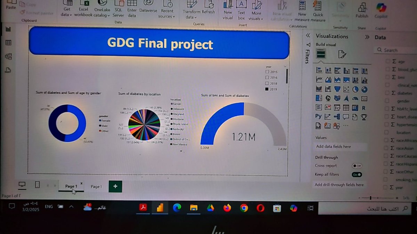Open Firefox from the Windows taskbar
The width and height of the screenshot is (417, 234).
(227, 208)
